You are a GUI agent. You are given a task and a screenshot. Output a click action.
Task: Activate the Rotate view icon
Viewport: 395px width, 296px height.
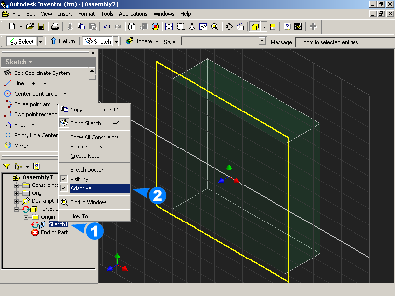(x=229, y=26)
